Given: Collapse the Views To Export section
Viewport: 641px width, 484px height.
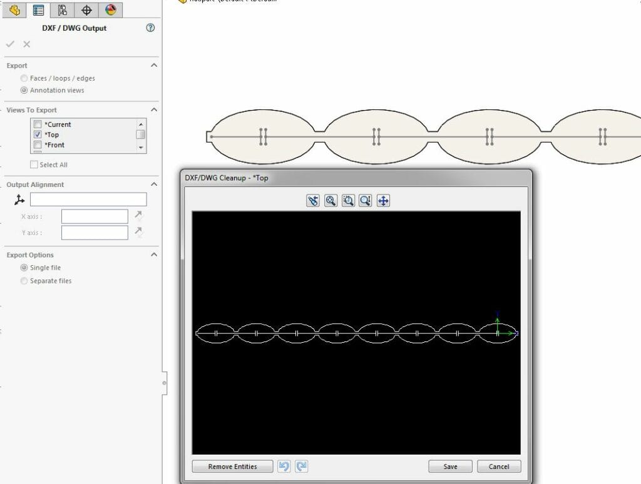Looking at the screenshot, I should (154, 109).
